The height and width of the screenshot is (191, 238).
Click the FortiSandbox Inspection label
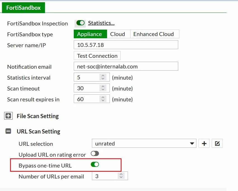point(37,23)
